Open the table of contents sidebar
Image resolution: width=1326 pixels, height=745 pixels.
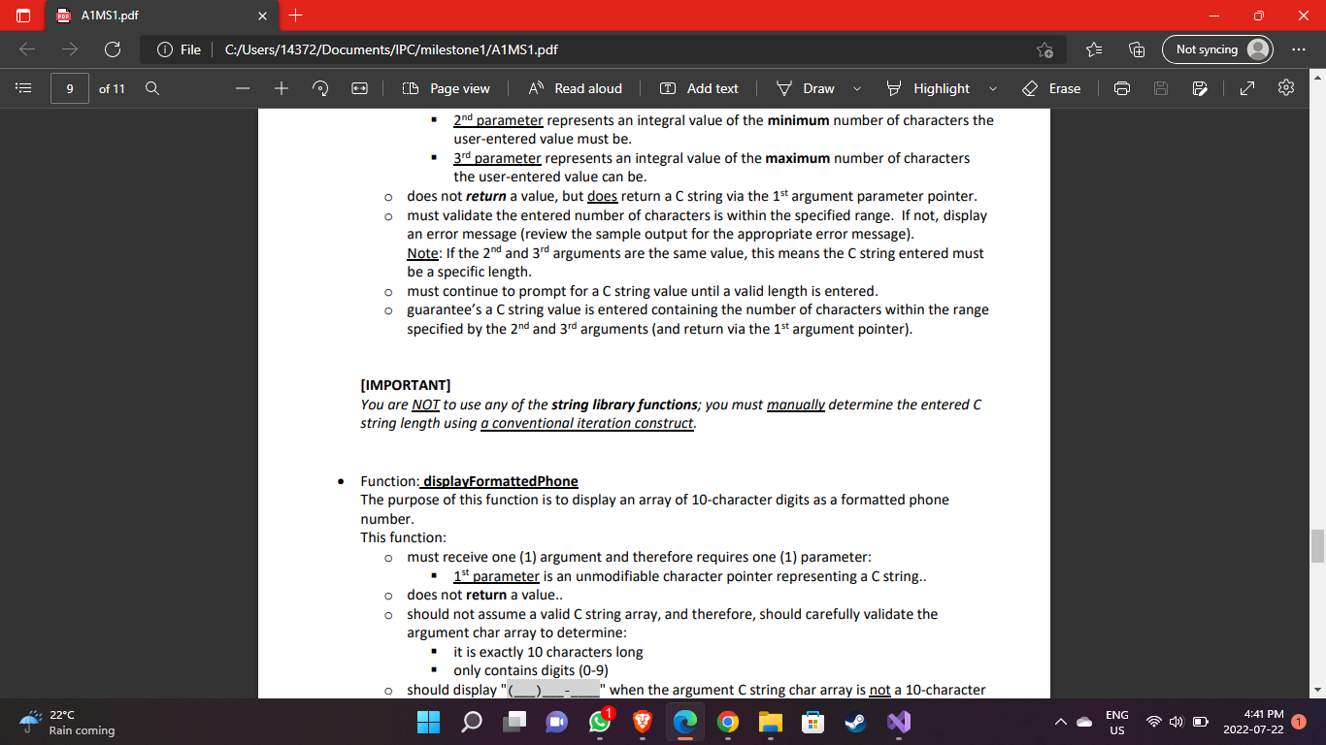tap(22, 88)
